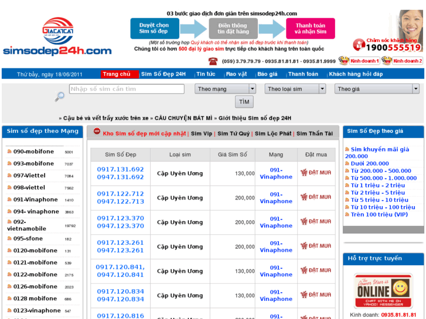The image size is (426, 319).
Task: Click the simsodep24h.com logo
Action: [x=57, y=36]
